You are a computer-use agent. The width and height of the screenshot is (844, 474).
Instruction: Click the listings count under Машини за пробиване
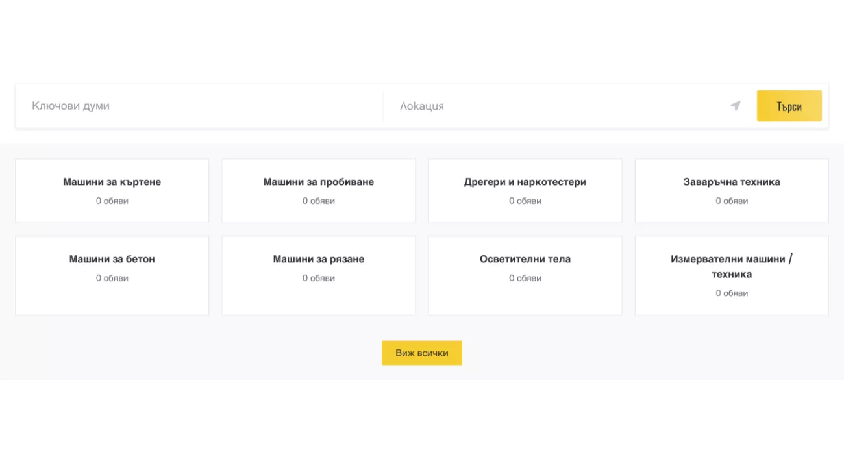(318, 201)
